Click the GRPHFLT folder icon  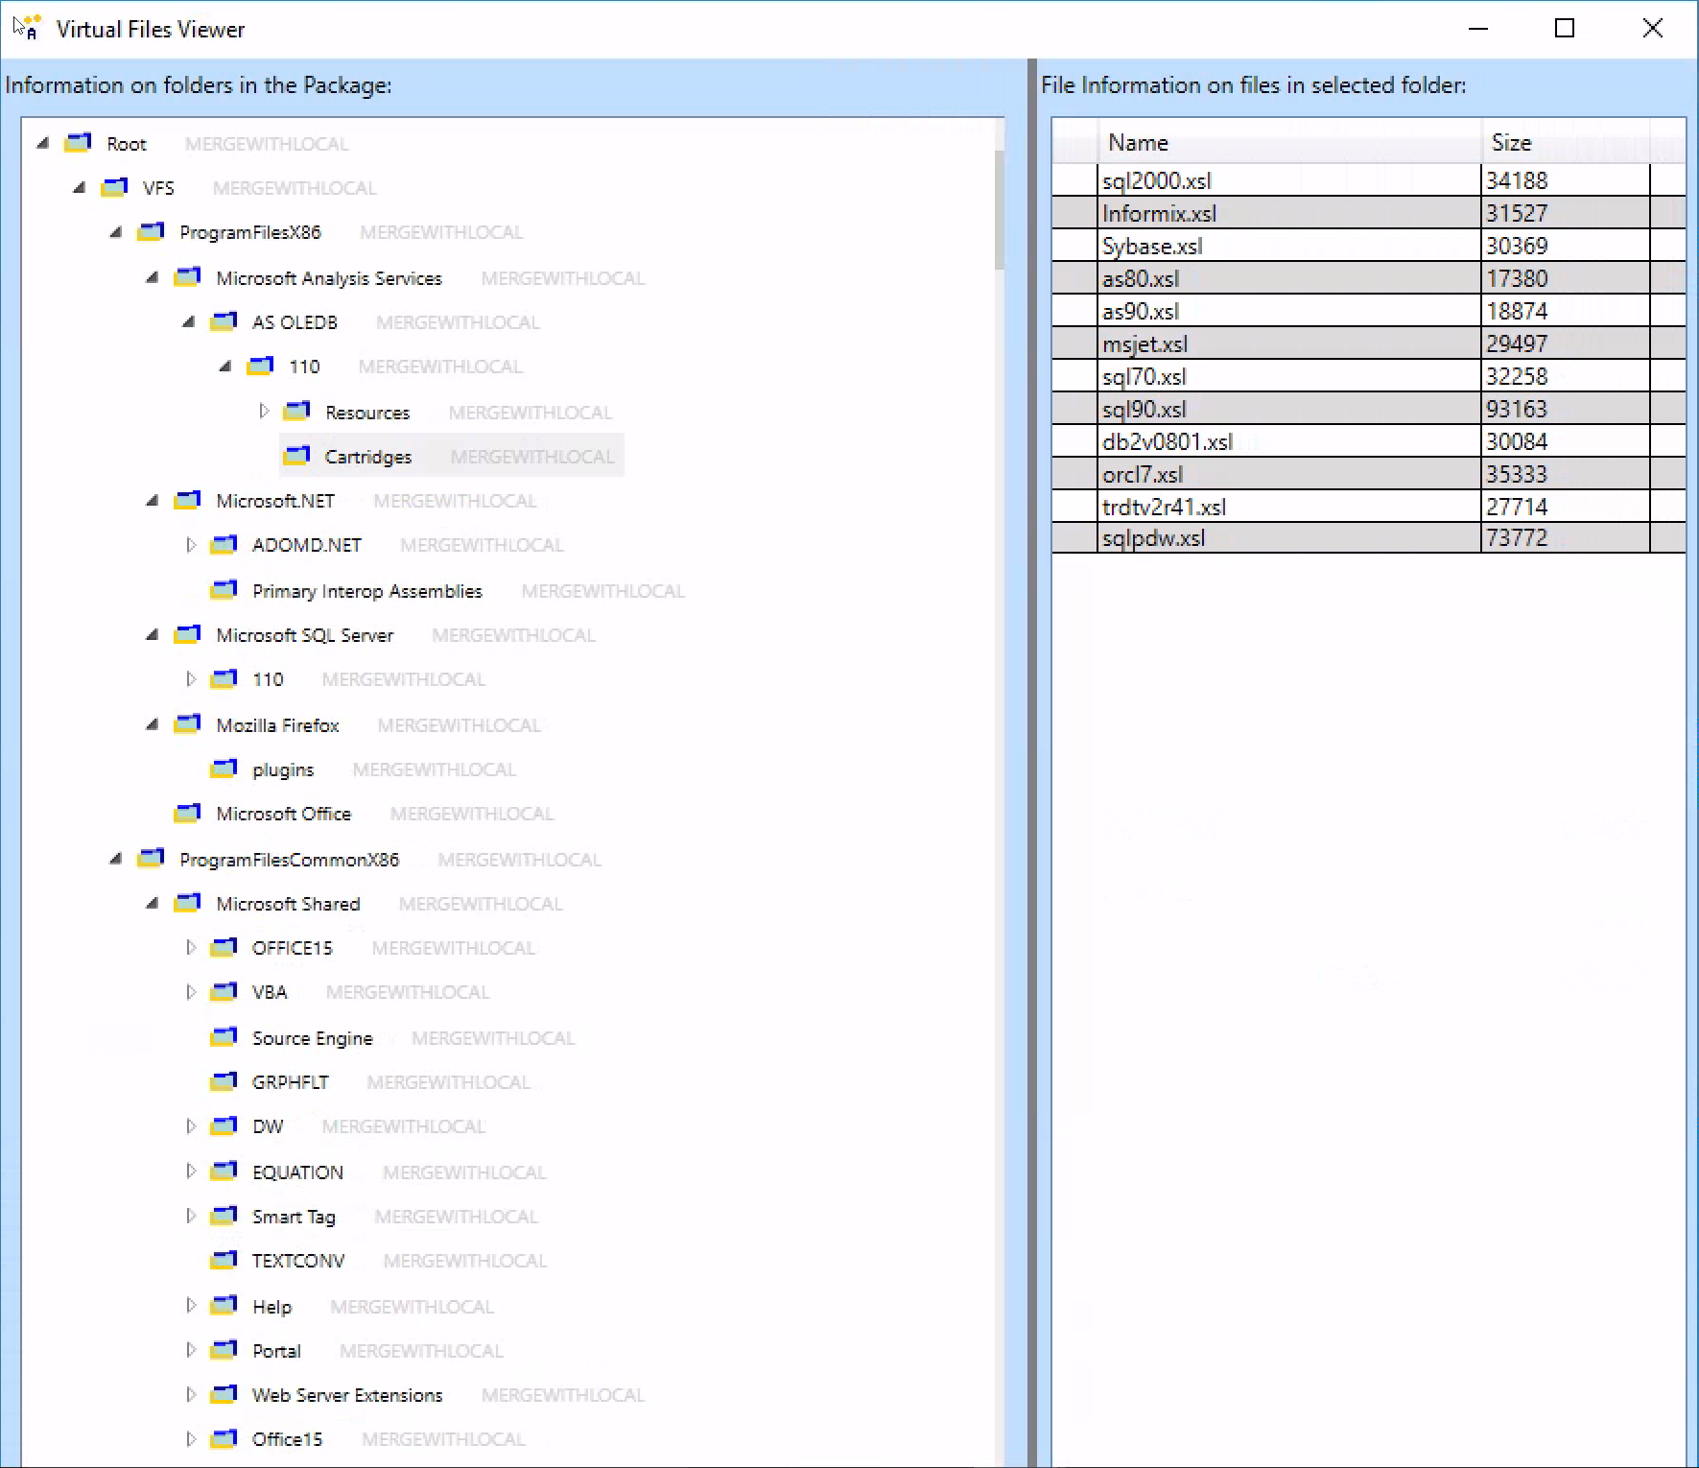pos(224,1081)
